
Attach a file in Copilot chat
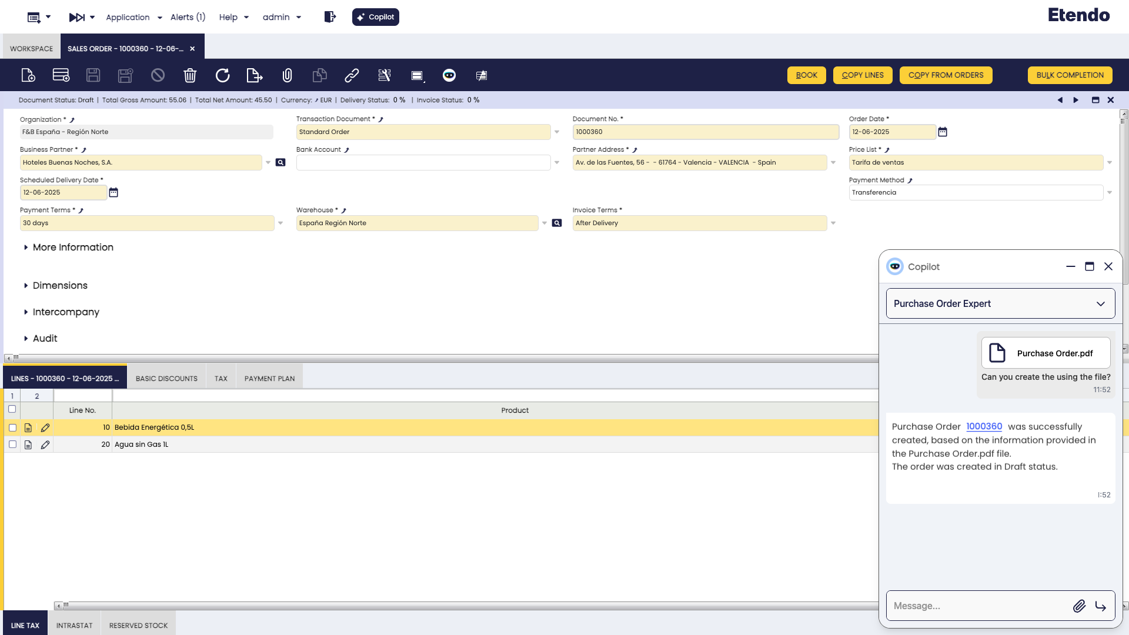pos(1079,606)
